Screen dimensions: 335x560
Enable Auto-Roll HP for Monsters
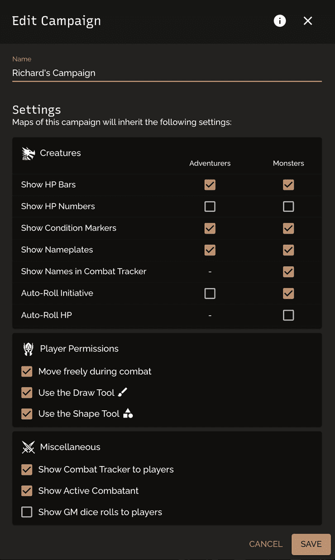click(288, 315)
